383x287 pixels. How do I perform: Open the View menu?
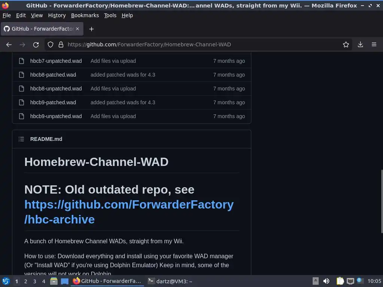pos(37,15)
